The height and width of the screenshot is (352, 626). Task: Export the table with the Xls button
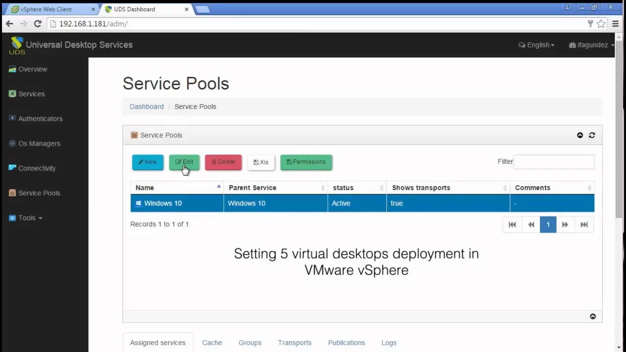[261, 162]
